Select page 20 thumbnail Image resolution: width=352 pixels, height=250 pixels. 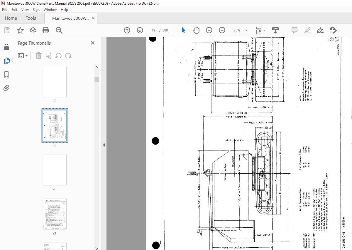[x=55, y=170]
